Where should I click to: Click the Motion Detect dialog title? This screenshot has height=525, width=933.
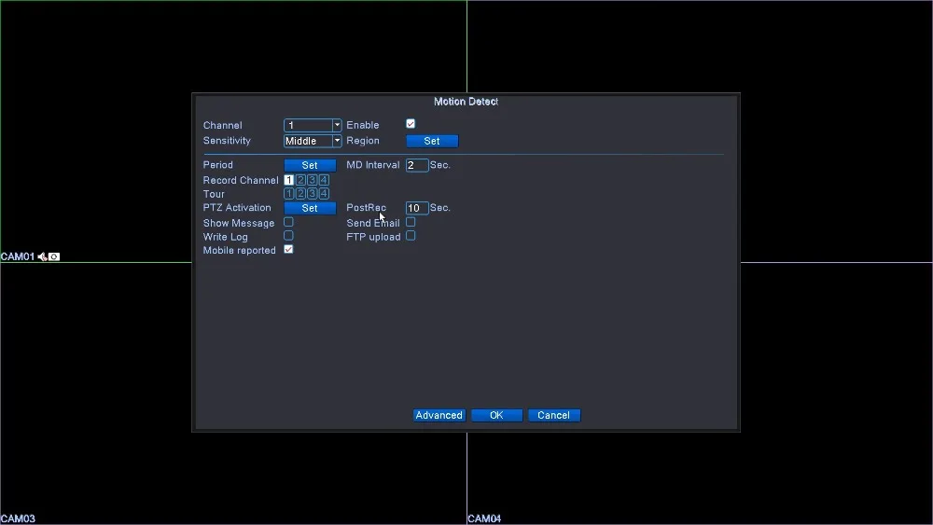[466, 102]
